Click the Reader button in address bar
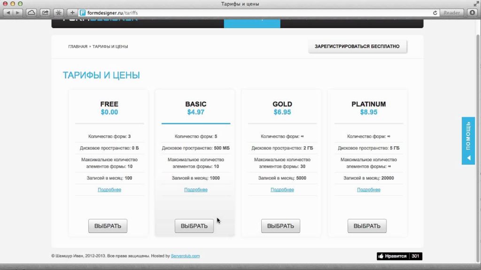This screenshot has height=270, width=481. point(451,13)
